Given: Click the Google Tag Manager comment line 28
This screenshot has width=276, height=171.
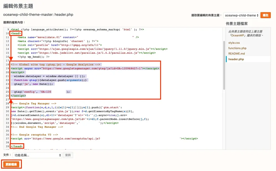Looking at the screenshot, I should point(33,104).
